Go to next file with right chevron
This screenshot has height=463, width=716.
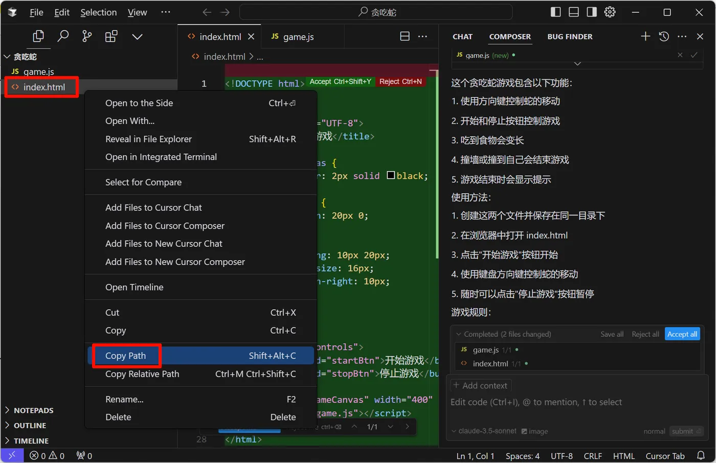407,427
